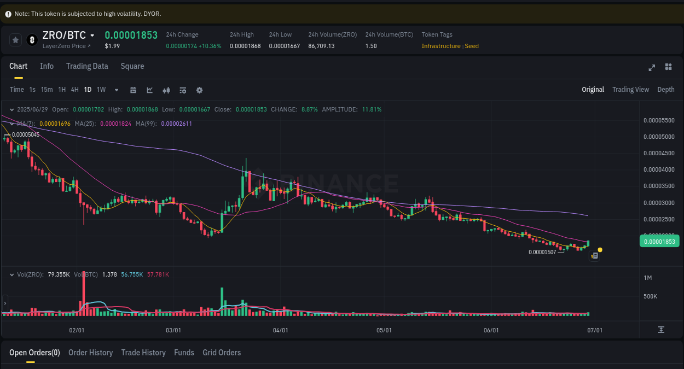Open the widget layout icon

[668, 67]
